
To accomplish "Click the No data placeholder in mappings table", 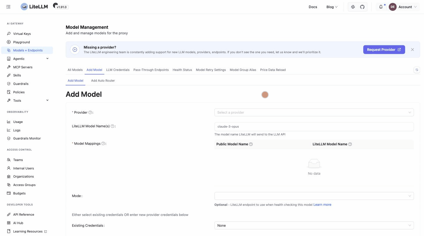I will (x=314, y=167).
